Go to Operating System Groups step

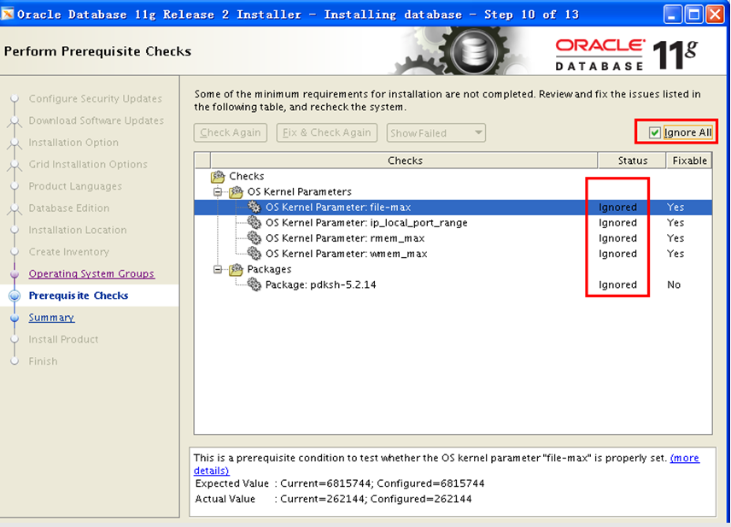[x=91, y=274]
